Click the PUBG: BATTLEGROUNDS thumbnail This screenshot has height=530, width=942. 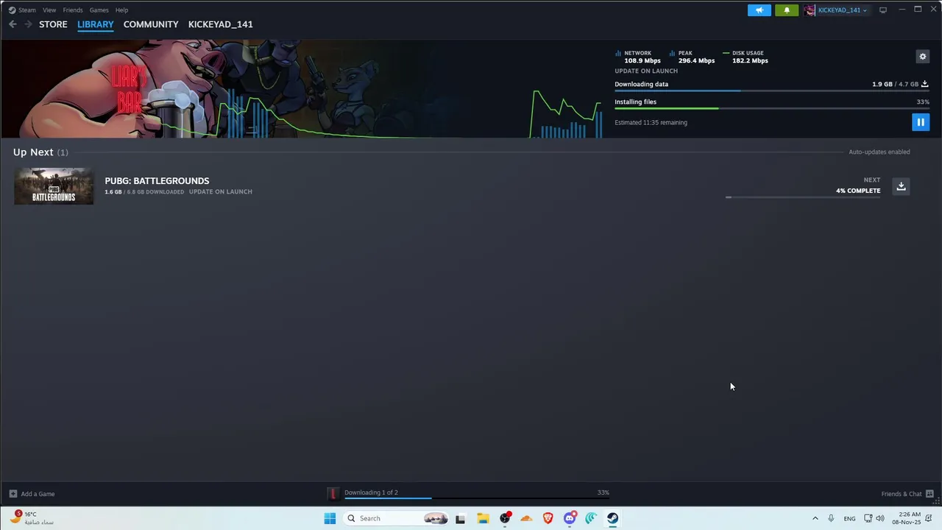(54, 186)
